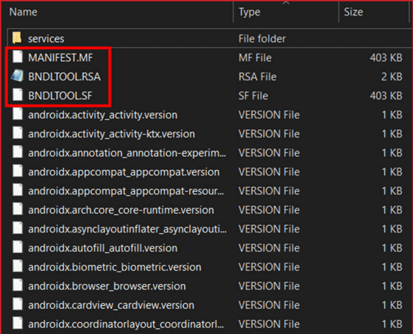This screenshot has height=334, width=413.
Task: Click the BNDLTOOL.SF file icon
Action: click(18, 96)
